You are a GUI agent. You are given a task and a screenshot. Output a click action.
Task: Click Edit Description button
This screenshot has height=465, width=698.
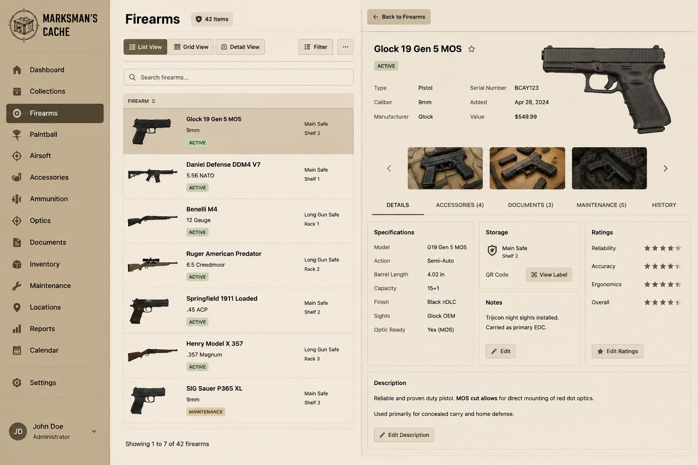tap(404, 435)
